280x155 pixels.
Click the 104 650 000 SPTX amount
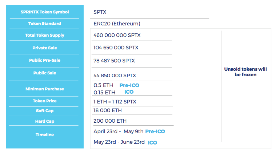(116, 48)
